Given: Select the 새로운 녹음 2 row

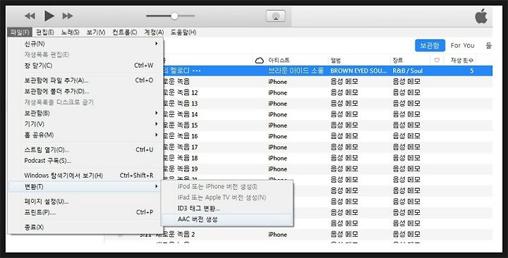Looking at the screenshot, I should tap(298, 234).
